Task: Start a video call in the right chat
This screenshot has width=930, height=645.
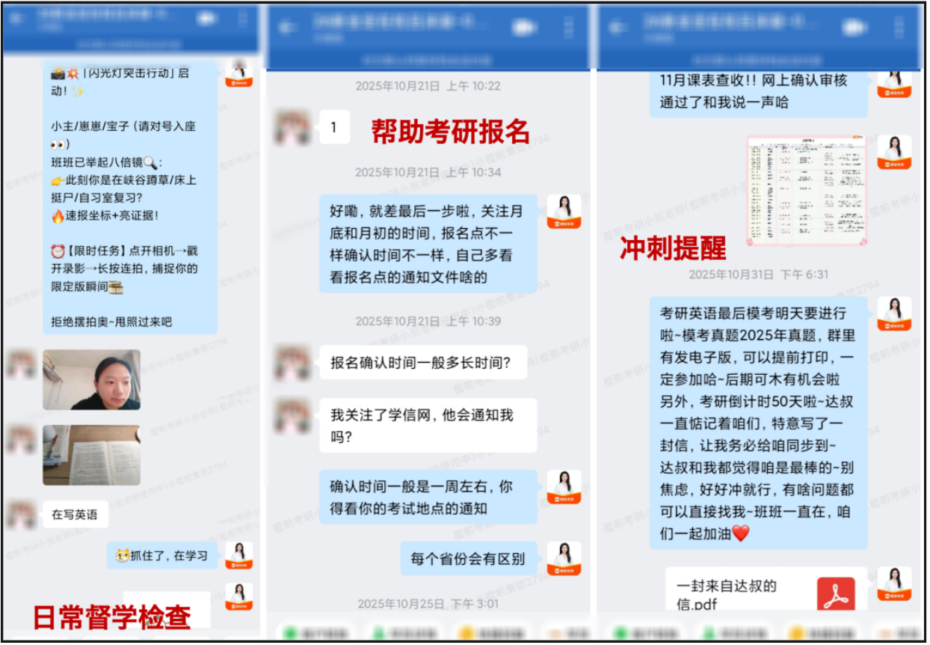Action: [x=855, y=28]
